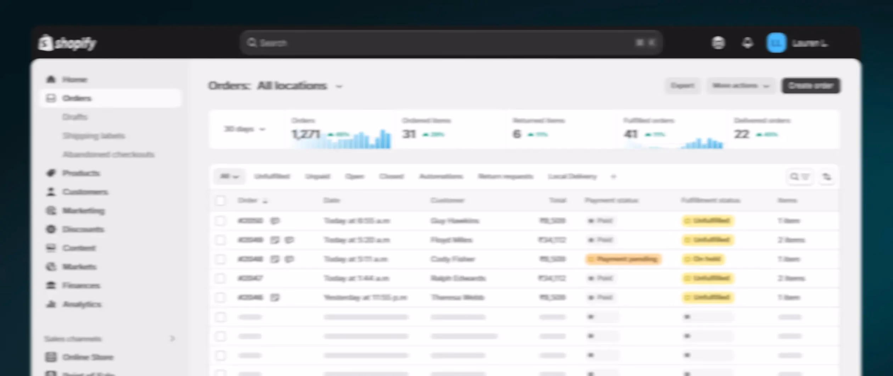This screenshot has height=376, width=893.
Task: Check the box for Cody Fisher order
Action: click(220, 259)
